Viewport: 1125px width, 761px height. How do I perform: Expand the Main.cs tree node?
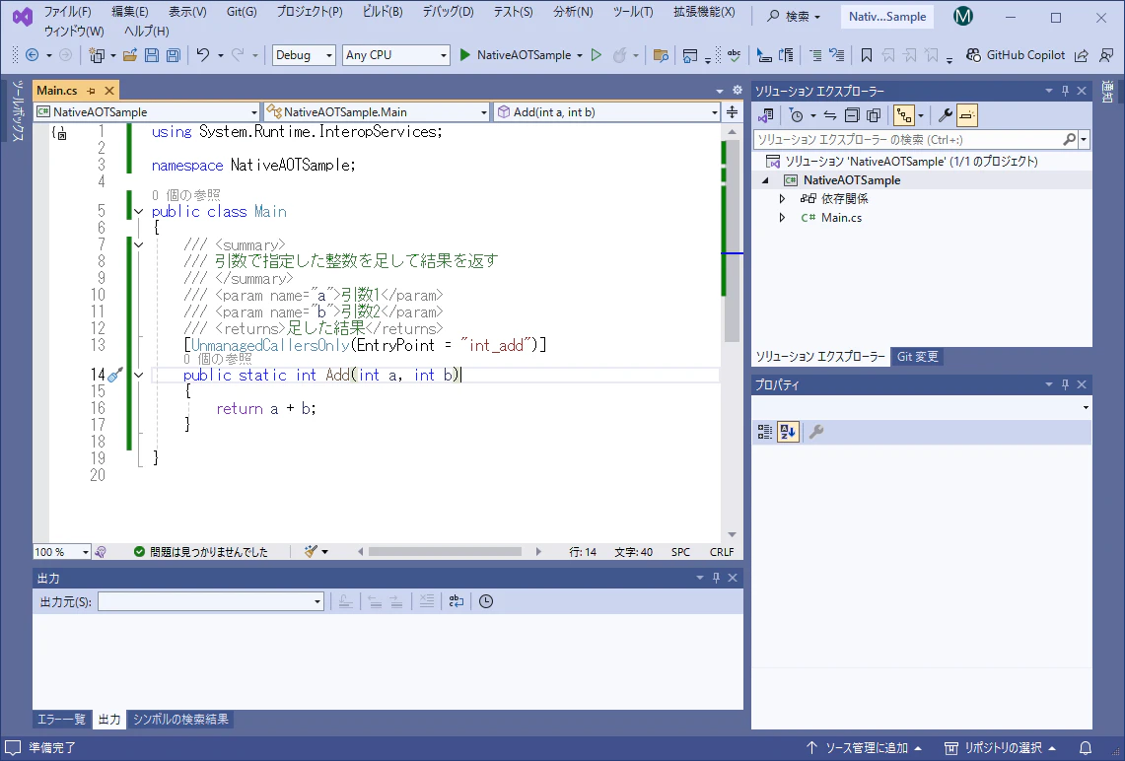pos(782,217)
